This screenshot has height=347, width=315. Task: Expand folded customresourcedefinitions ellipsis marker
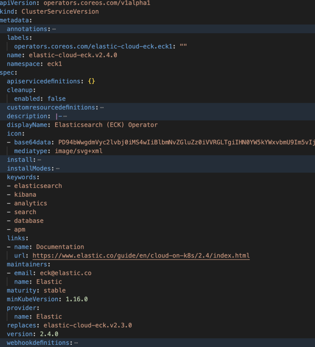[102, 108]
